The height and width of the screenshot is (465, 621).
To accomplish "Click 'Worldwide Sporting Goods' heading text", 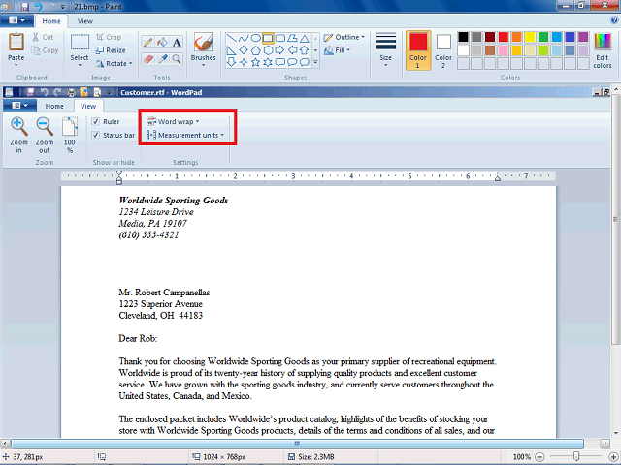I will (x=174, y=201).
